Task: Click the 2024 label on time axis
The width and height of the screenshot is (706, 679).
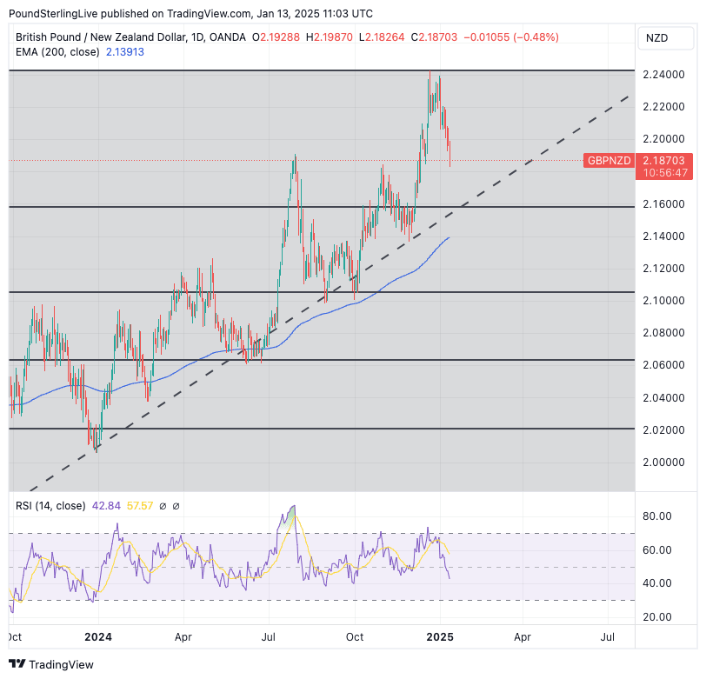Action: (100, 637)
